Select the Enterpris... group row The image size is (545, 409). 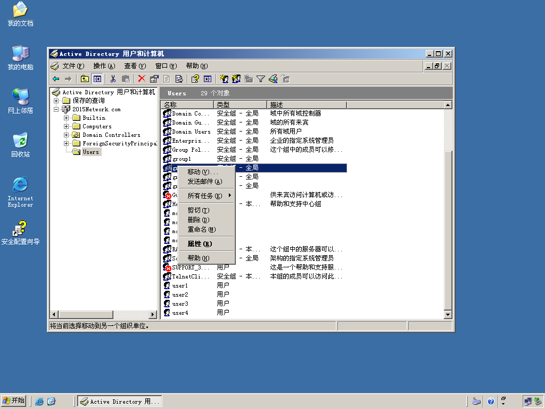[x=254, y=141]
